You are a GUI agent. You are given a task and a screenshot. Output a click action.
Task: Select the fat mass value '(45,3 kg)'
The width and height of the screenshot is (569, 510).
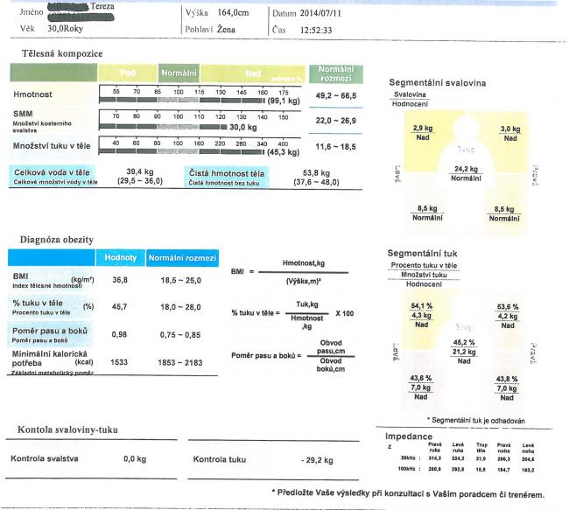(284, 152)
